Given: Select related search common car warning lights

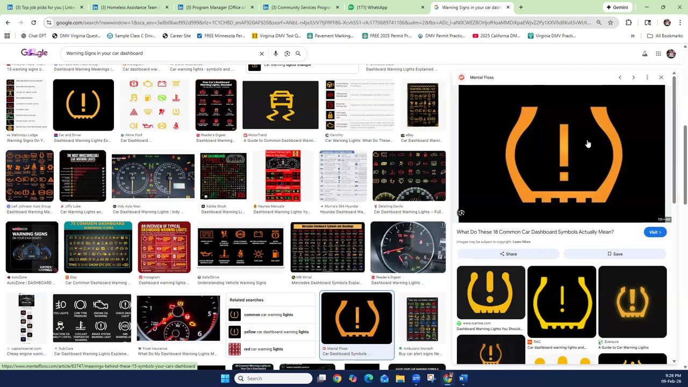Looking at the screenshot, I should [x=271, y=315].
